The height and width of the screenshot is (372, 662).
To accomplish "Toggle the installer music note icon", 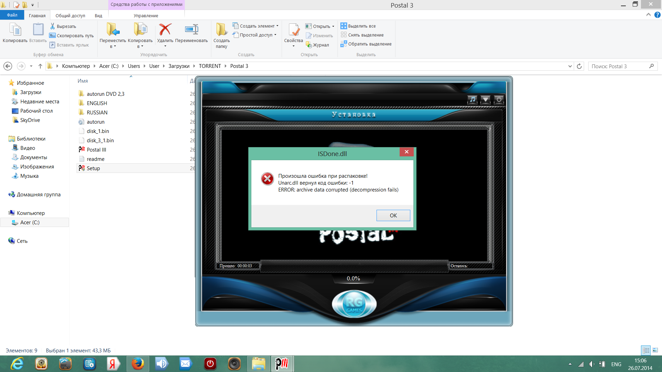I will (x=472, y=100).
